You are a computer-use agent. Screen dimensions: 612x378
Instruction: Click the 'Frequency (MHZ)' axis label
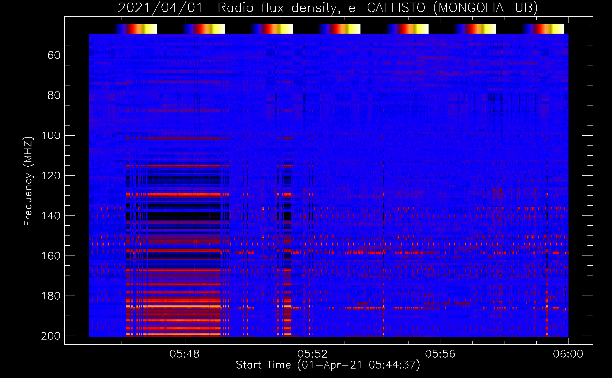click(x=28, y=181)
